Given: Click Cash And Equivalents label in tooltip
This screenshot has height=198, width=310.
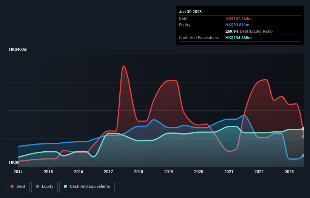Looking at the screenshot, I should [x=199, y=38].
